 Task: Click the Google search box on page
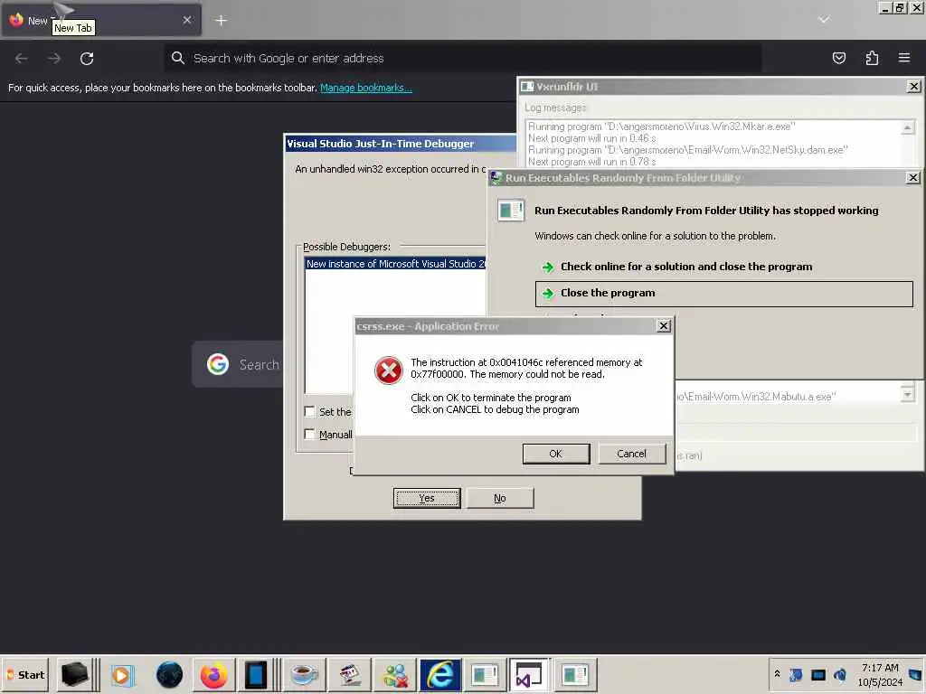click(238, 364)
